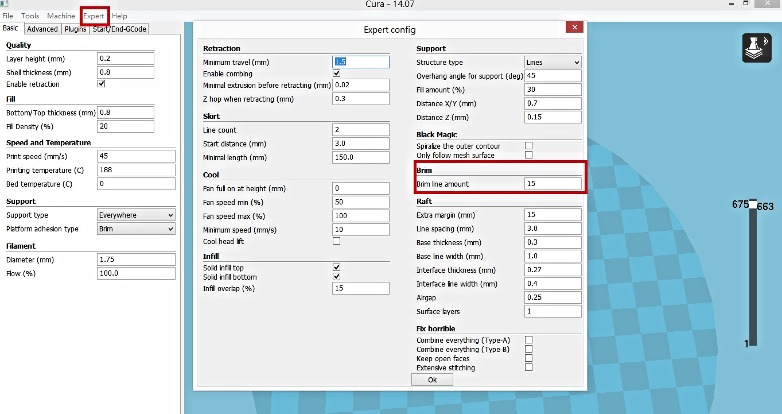
Task: Click Minimal extrusion before retracting field
Action: click(361, 85)
